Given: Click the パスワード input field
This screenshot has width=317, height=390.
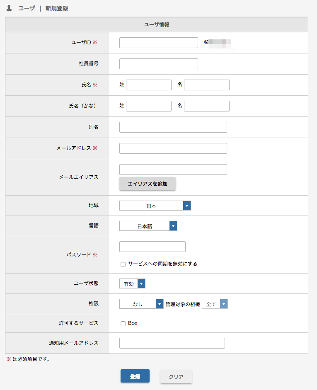Looking at the screenshot, I should click(x=152, y=247).
